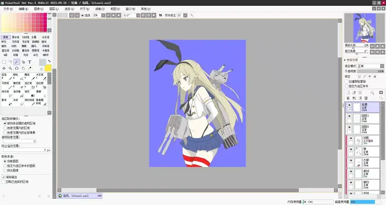The height and width of the screenshot is (205, 386).
Task: Click the zoom in plus button in toolbar
Action: click(x=113, y=15)
